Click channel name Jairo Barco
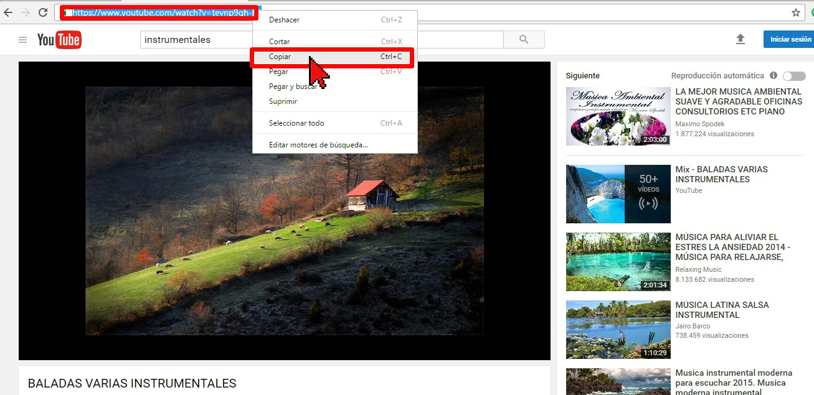This screenshot has width=814, height=395. point(693,326)
